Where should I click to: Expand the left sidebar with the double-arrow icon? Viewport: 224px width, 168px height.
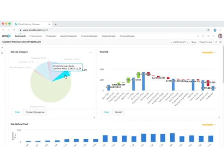tap(2, 47)
